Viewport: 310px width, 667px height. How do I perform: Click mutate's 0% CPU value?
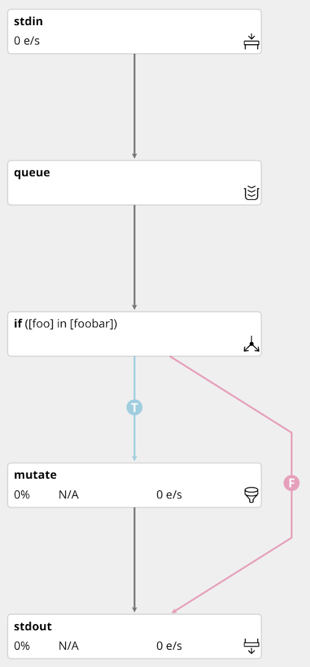point(21,495)
